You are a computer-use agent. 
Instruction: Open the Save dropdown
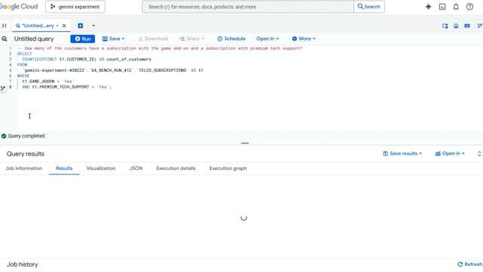pos(113,39)
